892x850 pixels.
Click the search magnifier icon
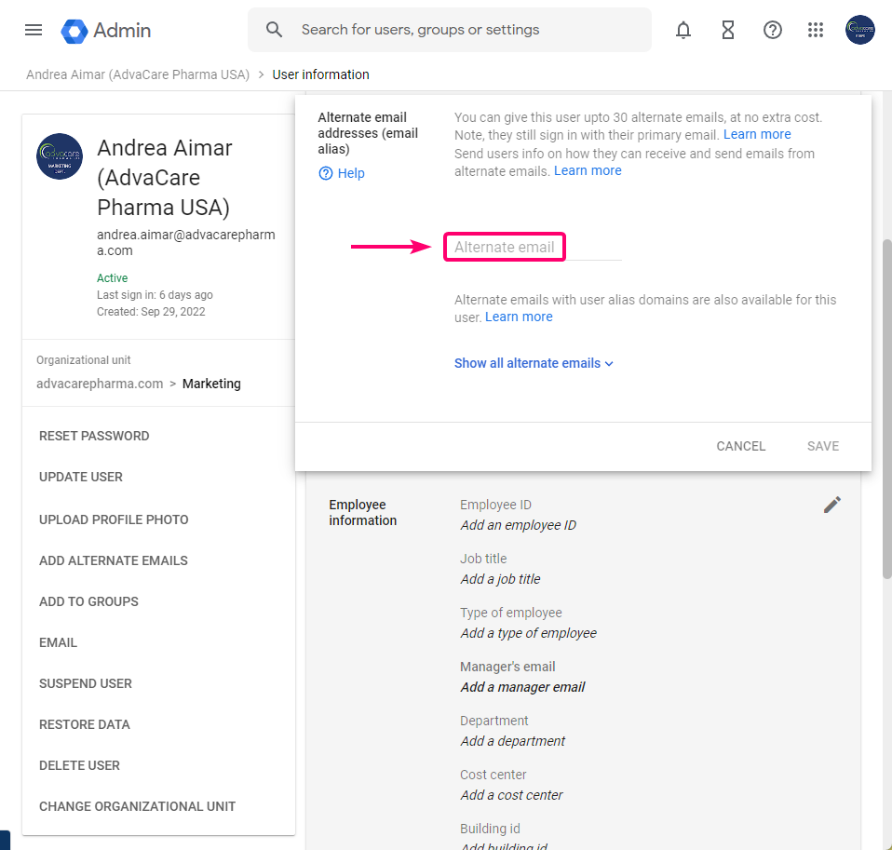274,30
